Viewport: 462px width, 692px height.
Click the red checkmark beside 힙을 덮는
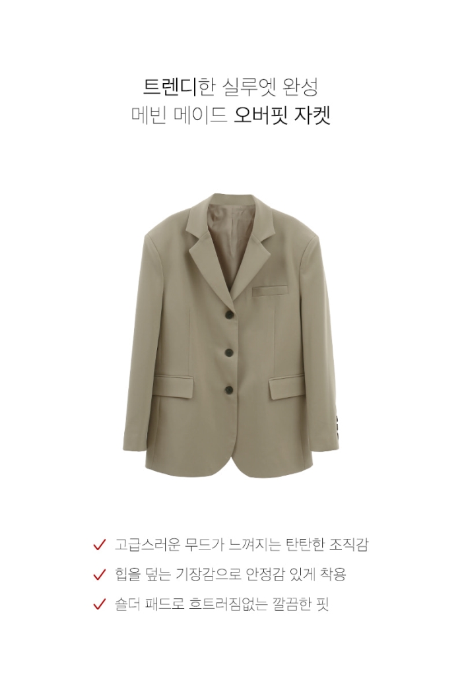click(x=100, y=574)
